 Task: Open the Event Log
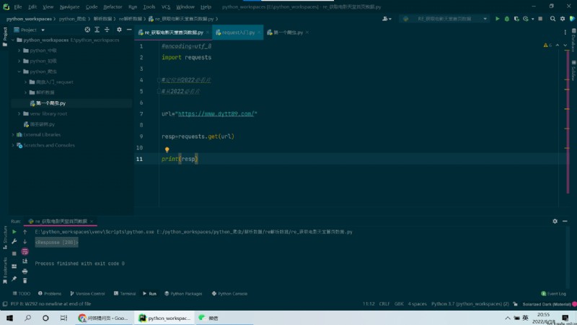coord(553,294)
